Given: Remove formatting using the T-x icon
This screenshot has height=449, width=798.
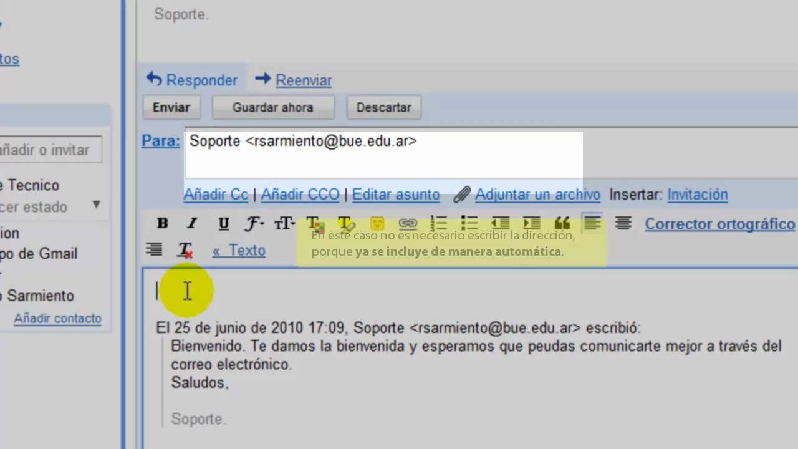Looking at the screenshot, I should tap(184, 250).
